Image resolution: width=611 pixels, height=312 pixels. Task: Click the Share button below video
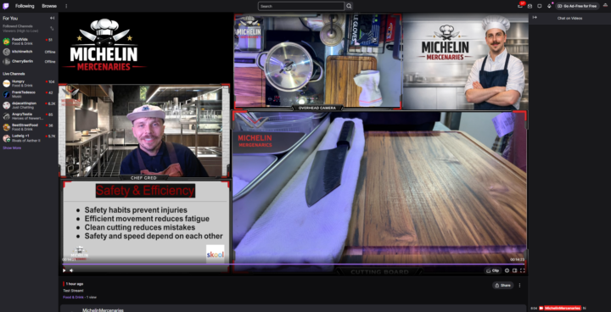coord(502,285)
